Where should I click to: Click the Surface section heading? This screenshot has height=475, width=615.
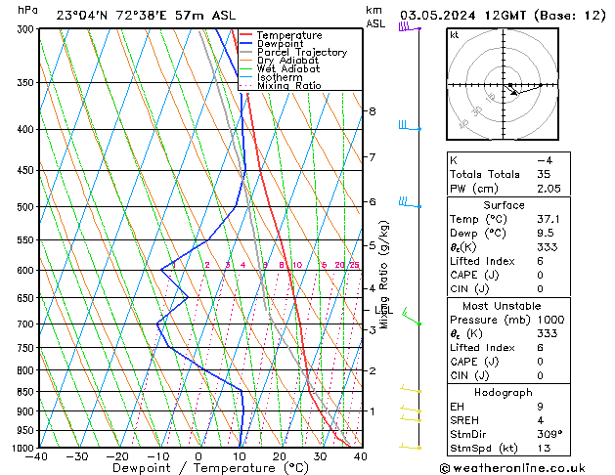pyautogui.click(x=504, y=205)
